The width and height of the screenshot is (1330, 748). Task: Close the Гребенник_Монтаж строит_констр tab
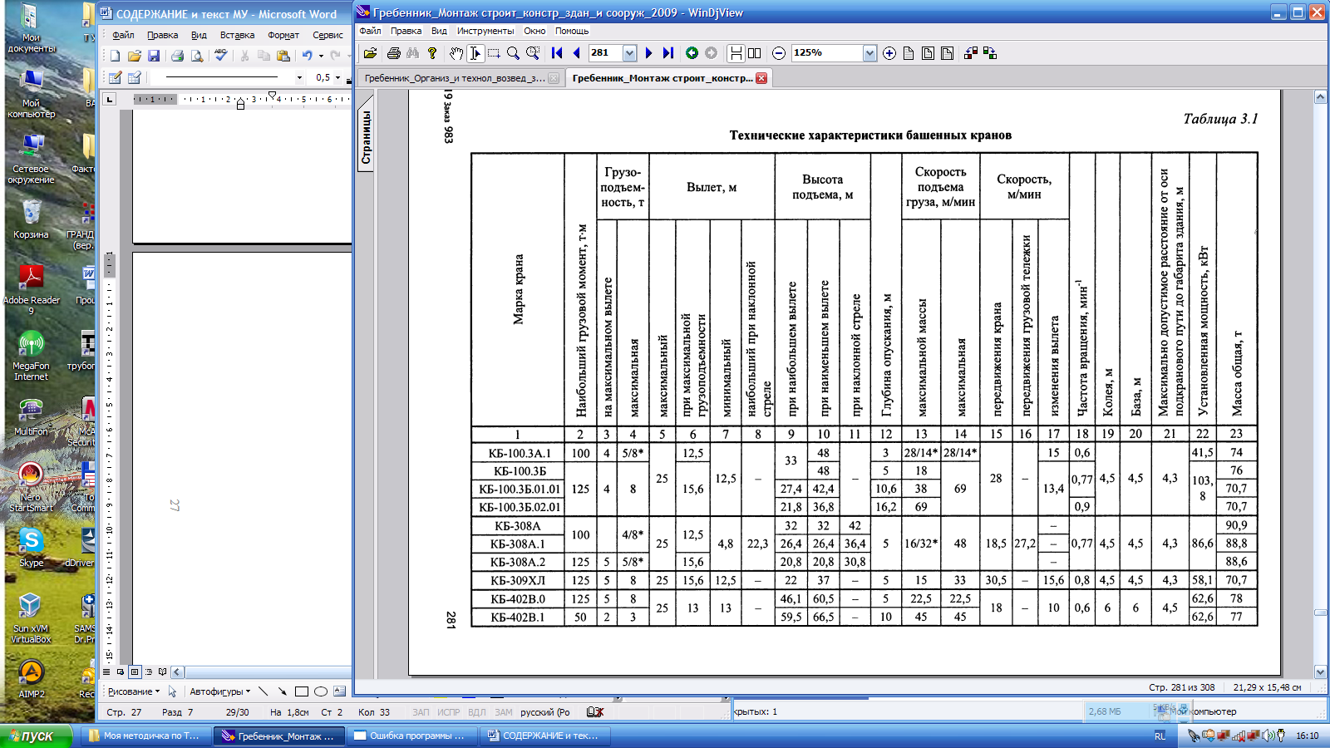tap(761, 78)
